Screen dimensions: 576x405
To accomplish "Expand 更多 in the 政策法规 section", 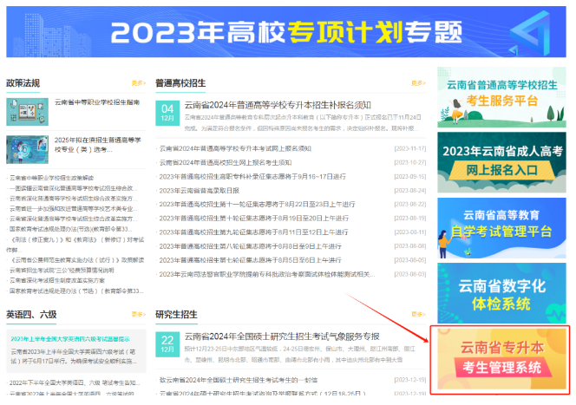I will pyautogui.click(x=138, y=83).
